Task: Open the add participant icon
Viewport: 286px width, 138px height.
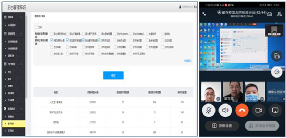Action: tap(280, 14)
